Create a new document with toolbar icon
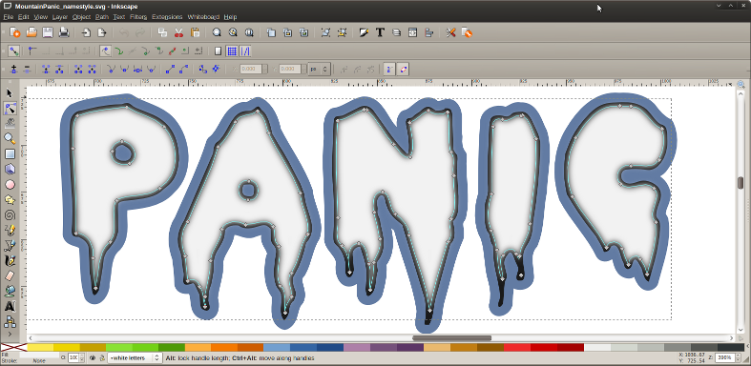The image size is (751, 366). coord(15,32)
